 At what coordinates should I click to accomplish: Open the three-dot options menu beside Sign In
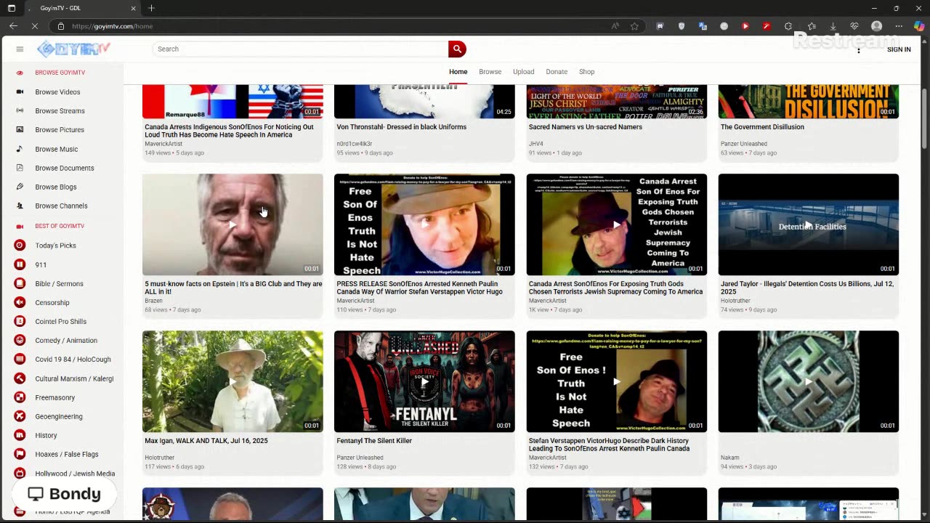pos(858,49)
